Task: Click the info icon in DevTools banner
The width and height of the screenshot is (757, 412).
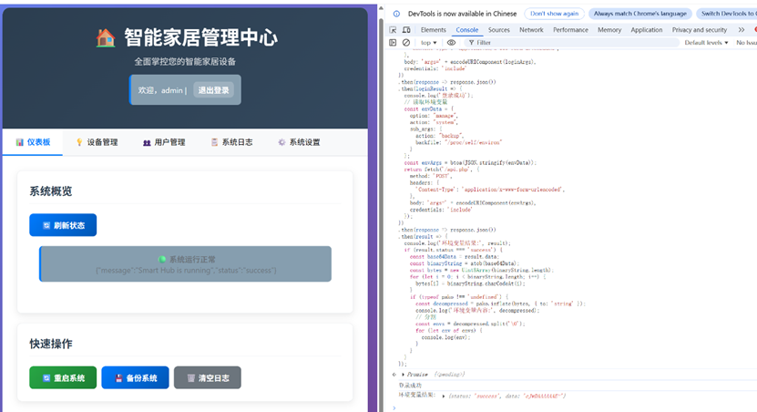Action: point(396,14)
